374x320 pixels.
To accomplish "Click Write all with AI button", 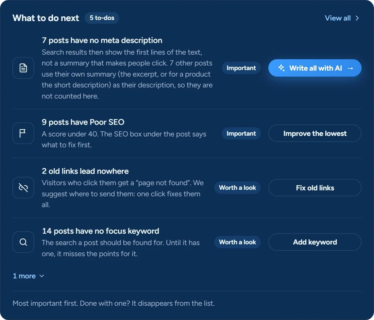I will (315, 68).
